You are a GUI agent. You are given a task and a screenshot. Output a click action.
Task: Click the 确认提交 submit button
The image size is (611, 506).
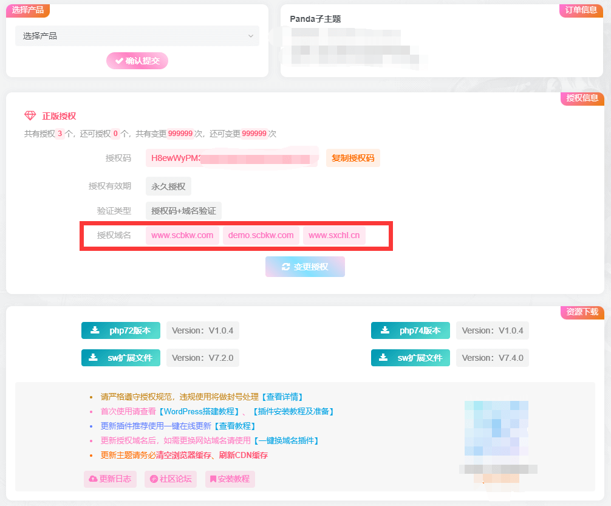[137, 61]
